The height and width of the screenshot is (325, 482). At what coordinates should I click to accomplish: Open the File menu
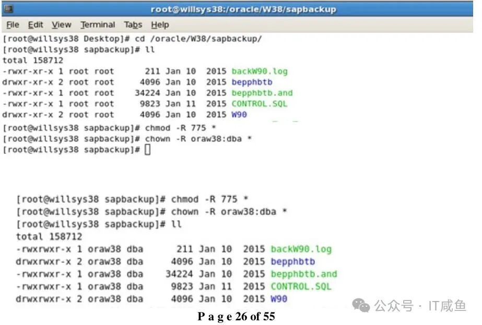tap(13, 25)
